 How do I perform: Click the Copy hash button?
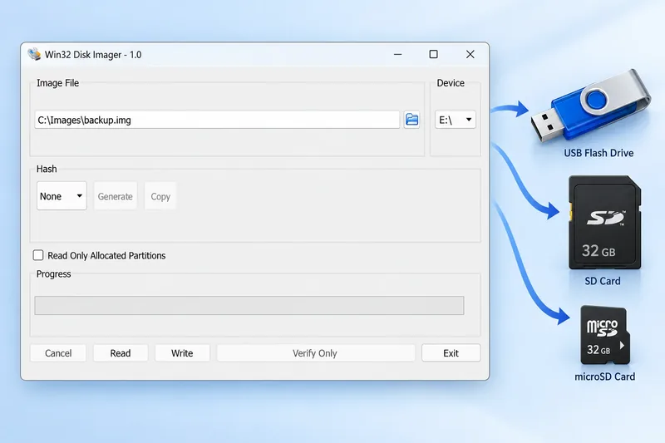160,196
